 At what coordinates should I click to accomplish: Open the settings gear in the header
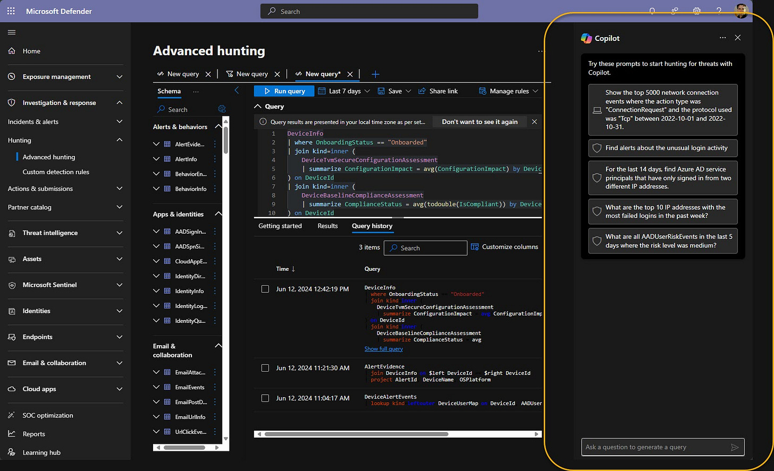tap(697, 11)
